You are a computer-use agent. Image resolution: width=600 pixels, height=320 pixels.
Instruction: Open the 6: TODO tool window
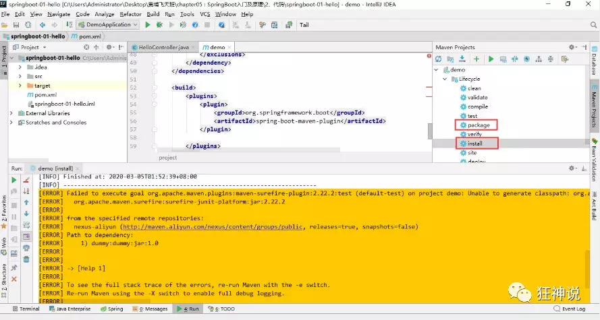coord(221,309)
